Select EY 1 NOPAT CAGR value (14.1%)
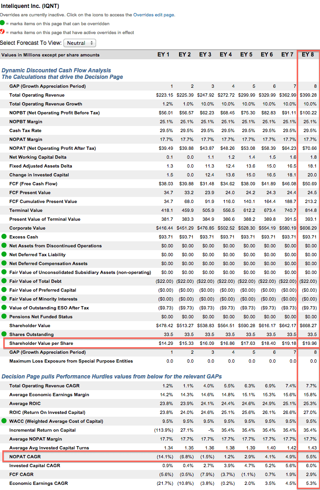320x490 pixels. (165, 456)
